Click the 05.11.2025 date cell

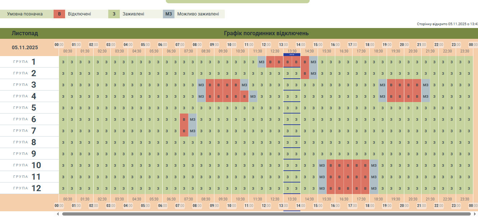pyautogui.click(x=25, y=47)
